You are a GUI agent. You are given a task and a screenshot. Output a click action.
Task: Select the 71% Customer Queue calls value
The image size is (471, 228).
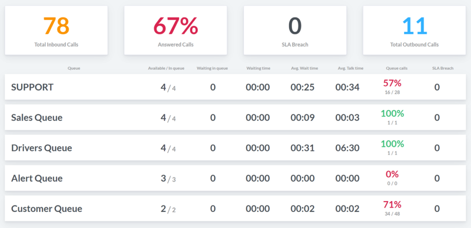(x=392, y=205)
